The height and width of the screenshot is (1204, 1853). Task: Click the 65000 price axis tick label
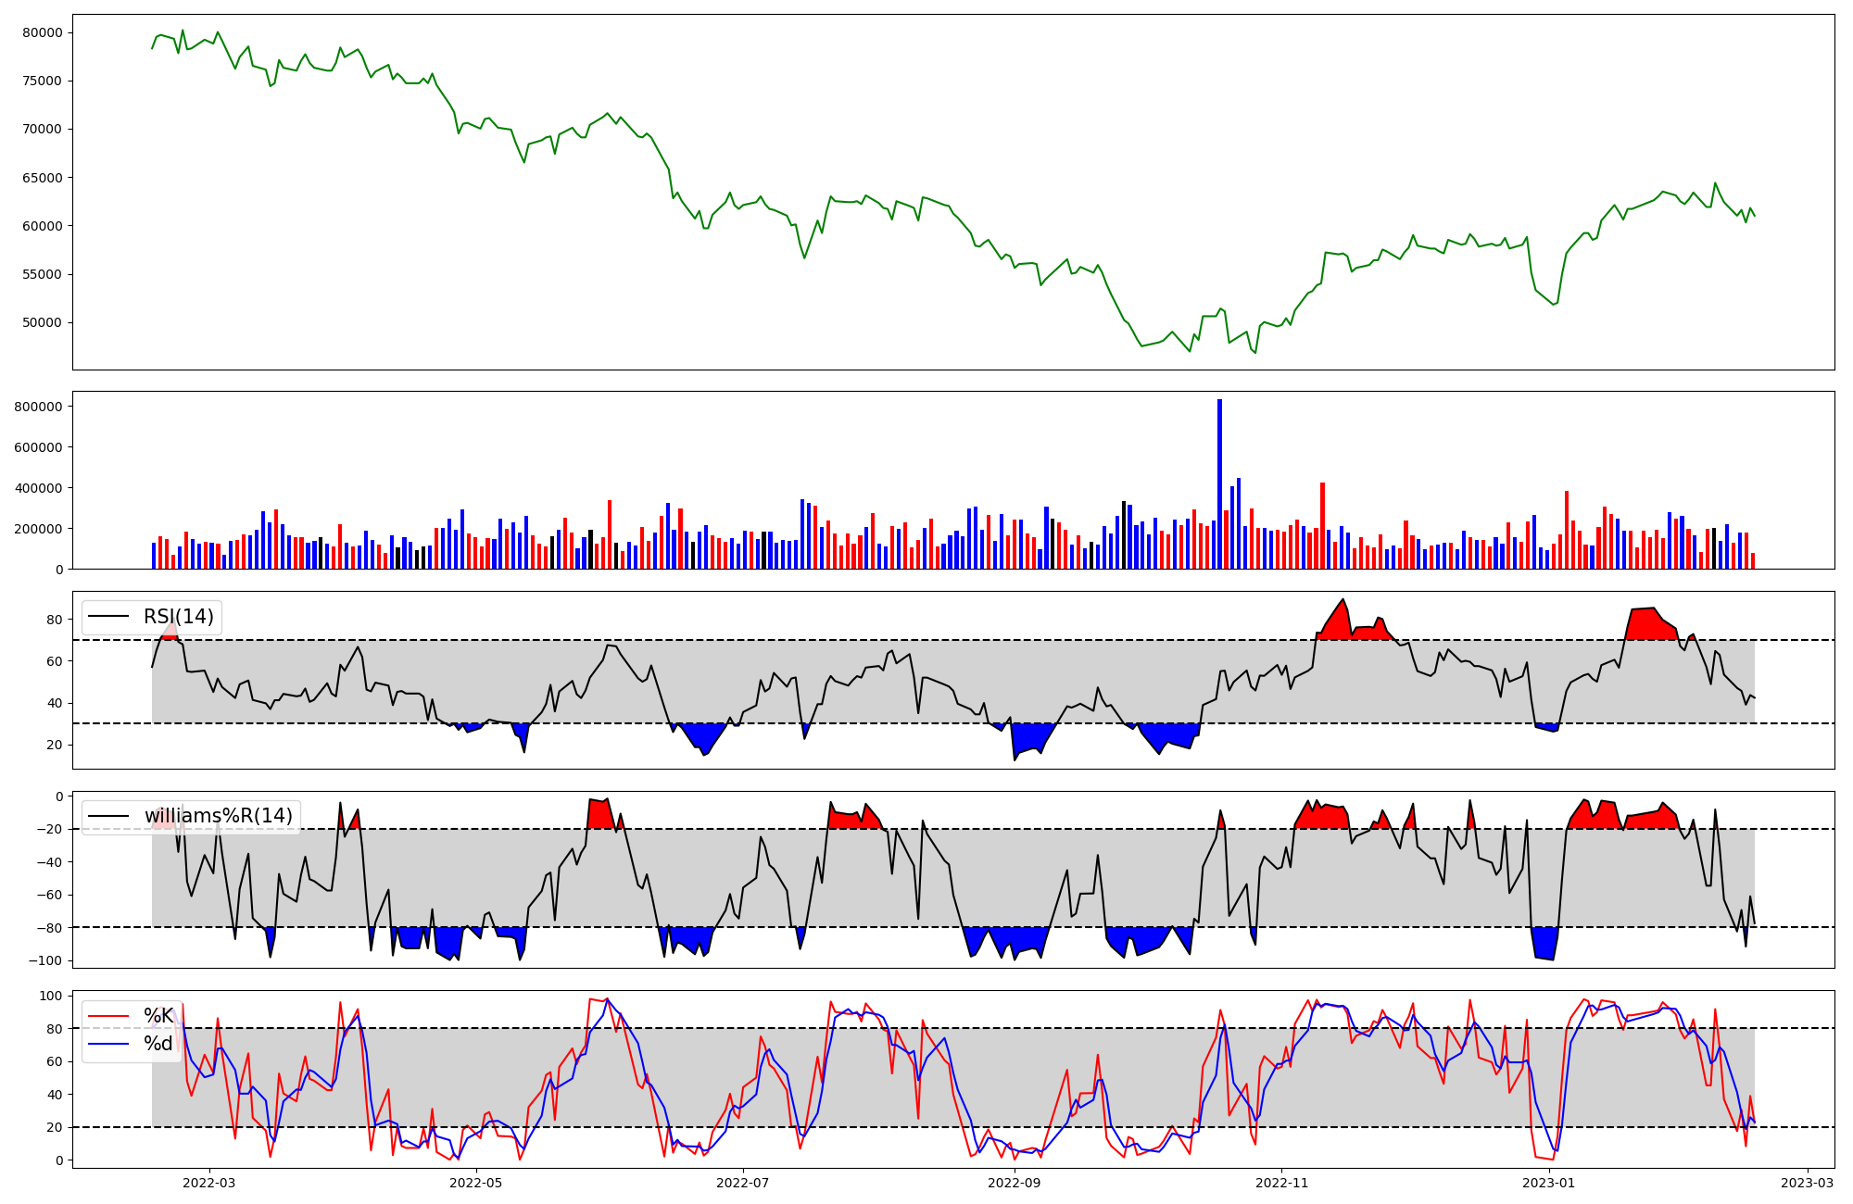coord(43,178)
